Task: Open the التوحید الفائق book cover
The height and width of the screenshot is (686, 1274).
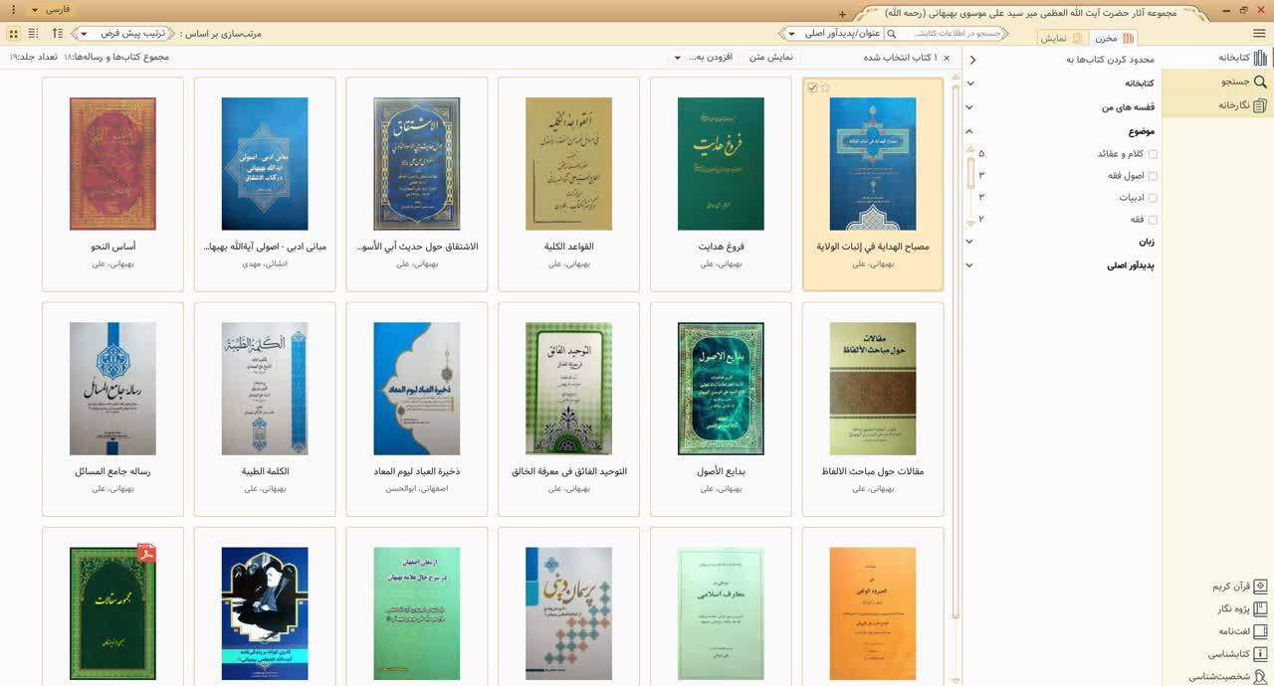Action: [568, 389]
